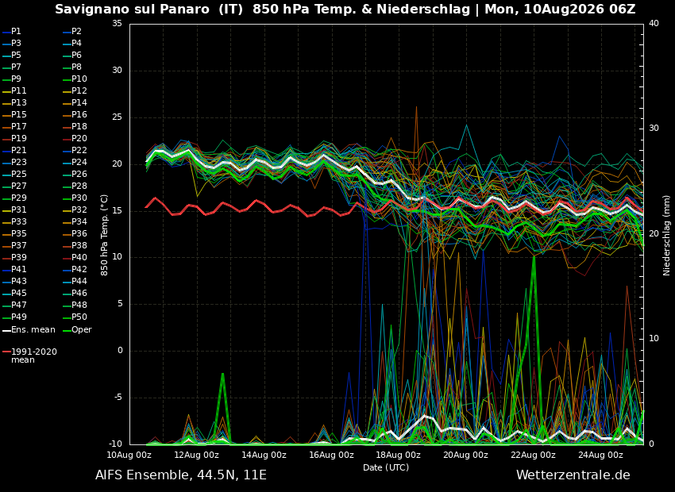The height and width of the screenshot is (492, 675).
Task: Click legend entry P11
Action: [x=14, y=90]
